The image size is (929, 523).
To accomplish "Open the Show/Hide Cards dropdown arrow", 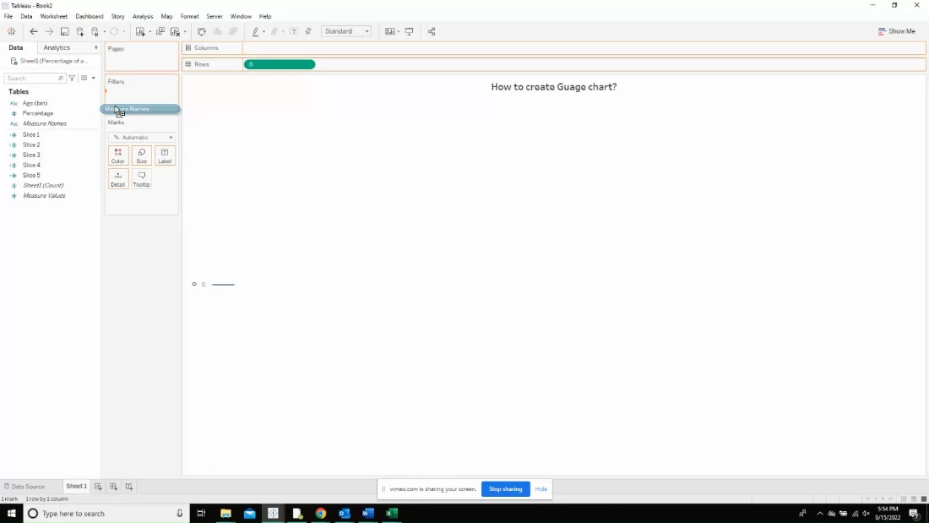I will (398, 32).
